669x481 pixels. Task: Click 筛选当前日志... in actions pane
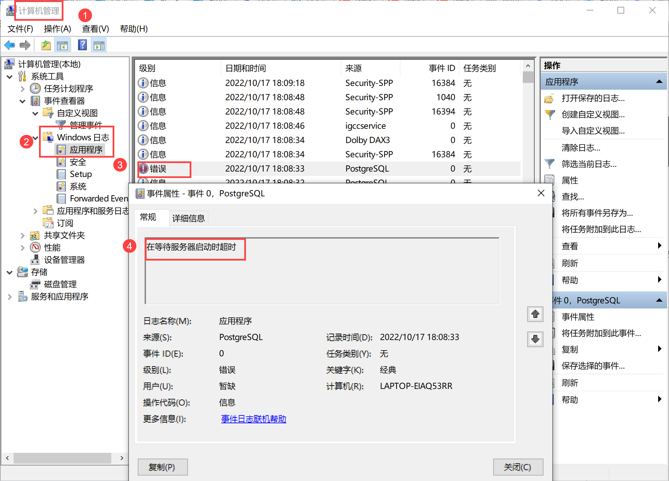pos(589,164)
